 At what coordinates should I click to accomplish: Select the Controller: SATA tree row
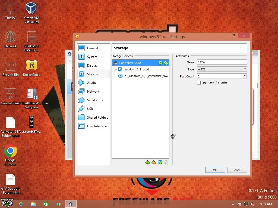click(140, 63)
